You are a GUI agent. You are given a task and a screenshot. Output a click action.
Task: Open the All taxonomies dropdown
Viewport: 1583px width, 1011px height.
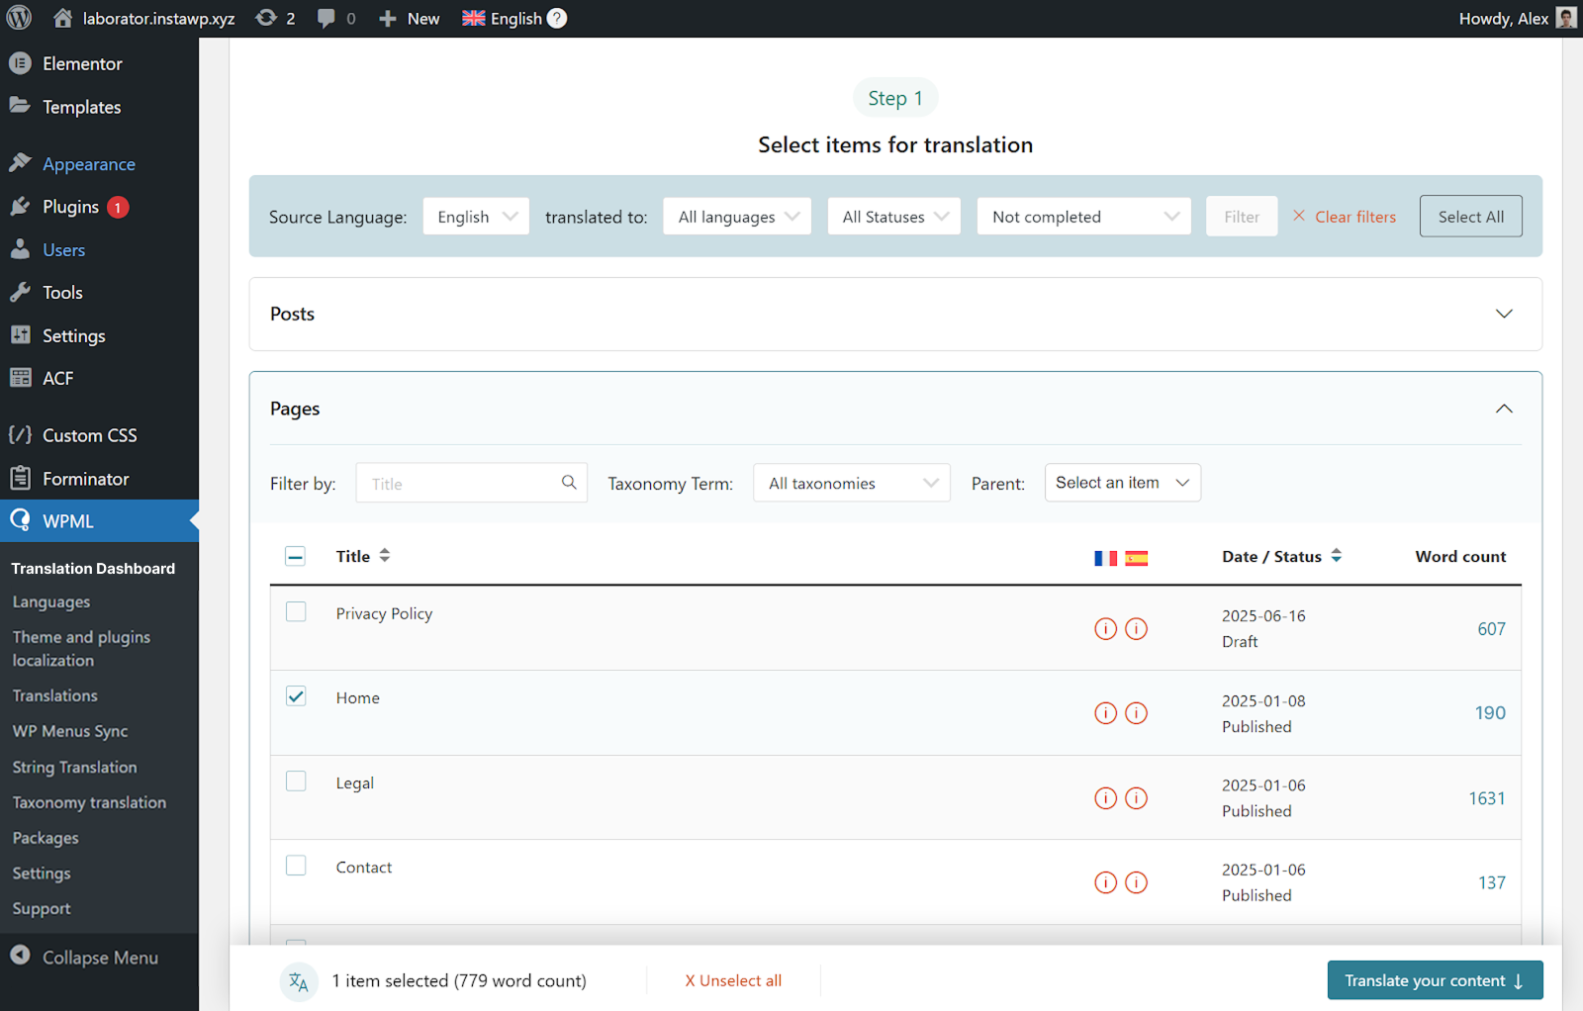pyautogui.click(x=851, y=483)
